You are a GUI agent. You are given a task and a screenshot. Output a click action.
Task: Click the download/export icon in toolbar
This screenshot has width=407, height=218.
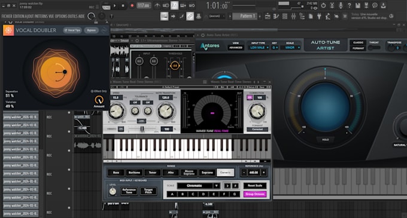384,5
